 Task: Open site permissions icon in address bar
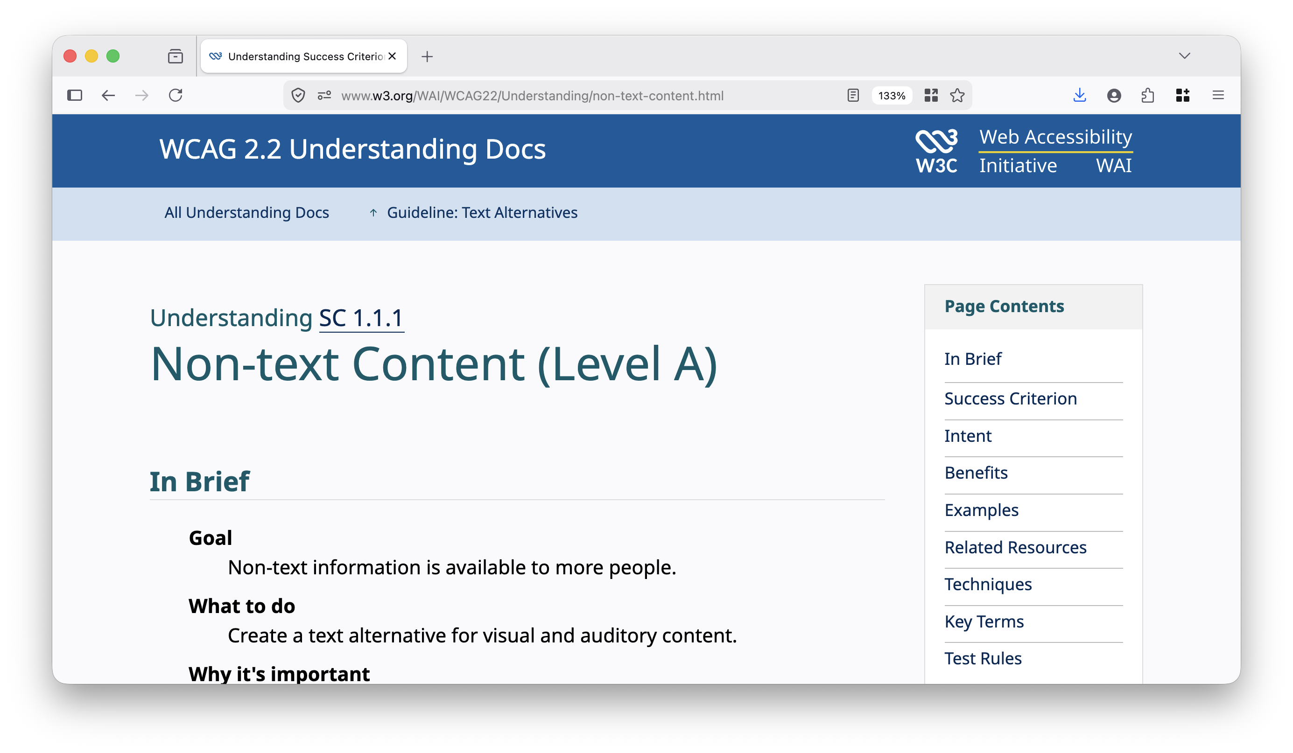(324, 95)
